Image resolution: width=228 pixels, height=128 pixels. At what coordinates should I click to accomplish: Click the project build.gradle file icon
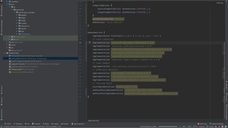[x=10, y=56]
